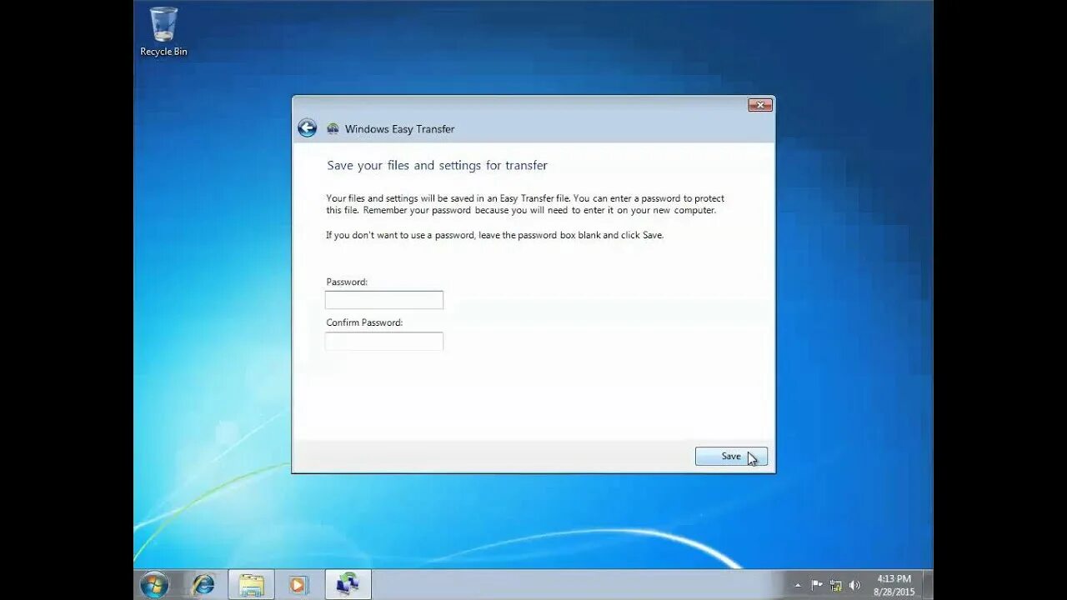
Task: Show hidden tray icons arrow
Action: [798, 586]
